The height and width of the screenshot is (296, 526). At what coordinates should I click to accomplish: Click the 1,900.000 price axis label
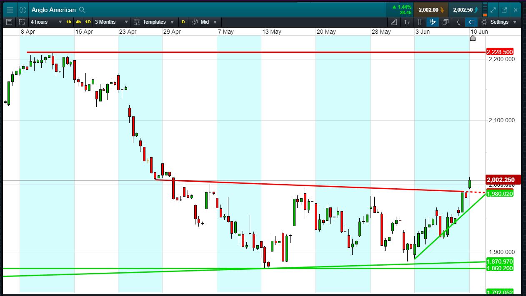(502, 252)
